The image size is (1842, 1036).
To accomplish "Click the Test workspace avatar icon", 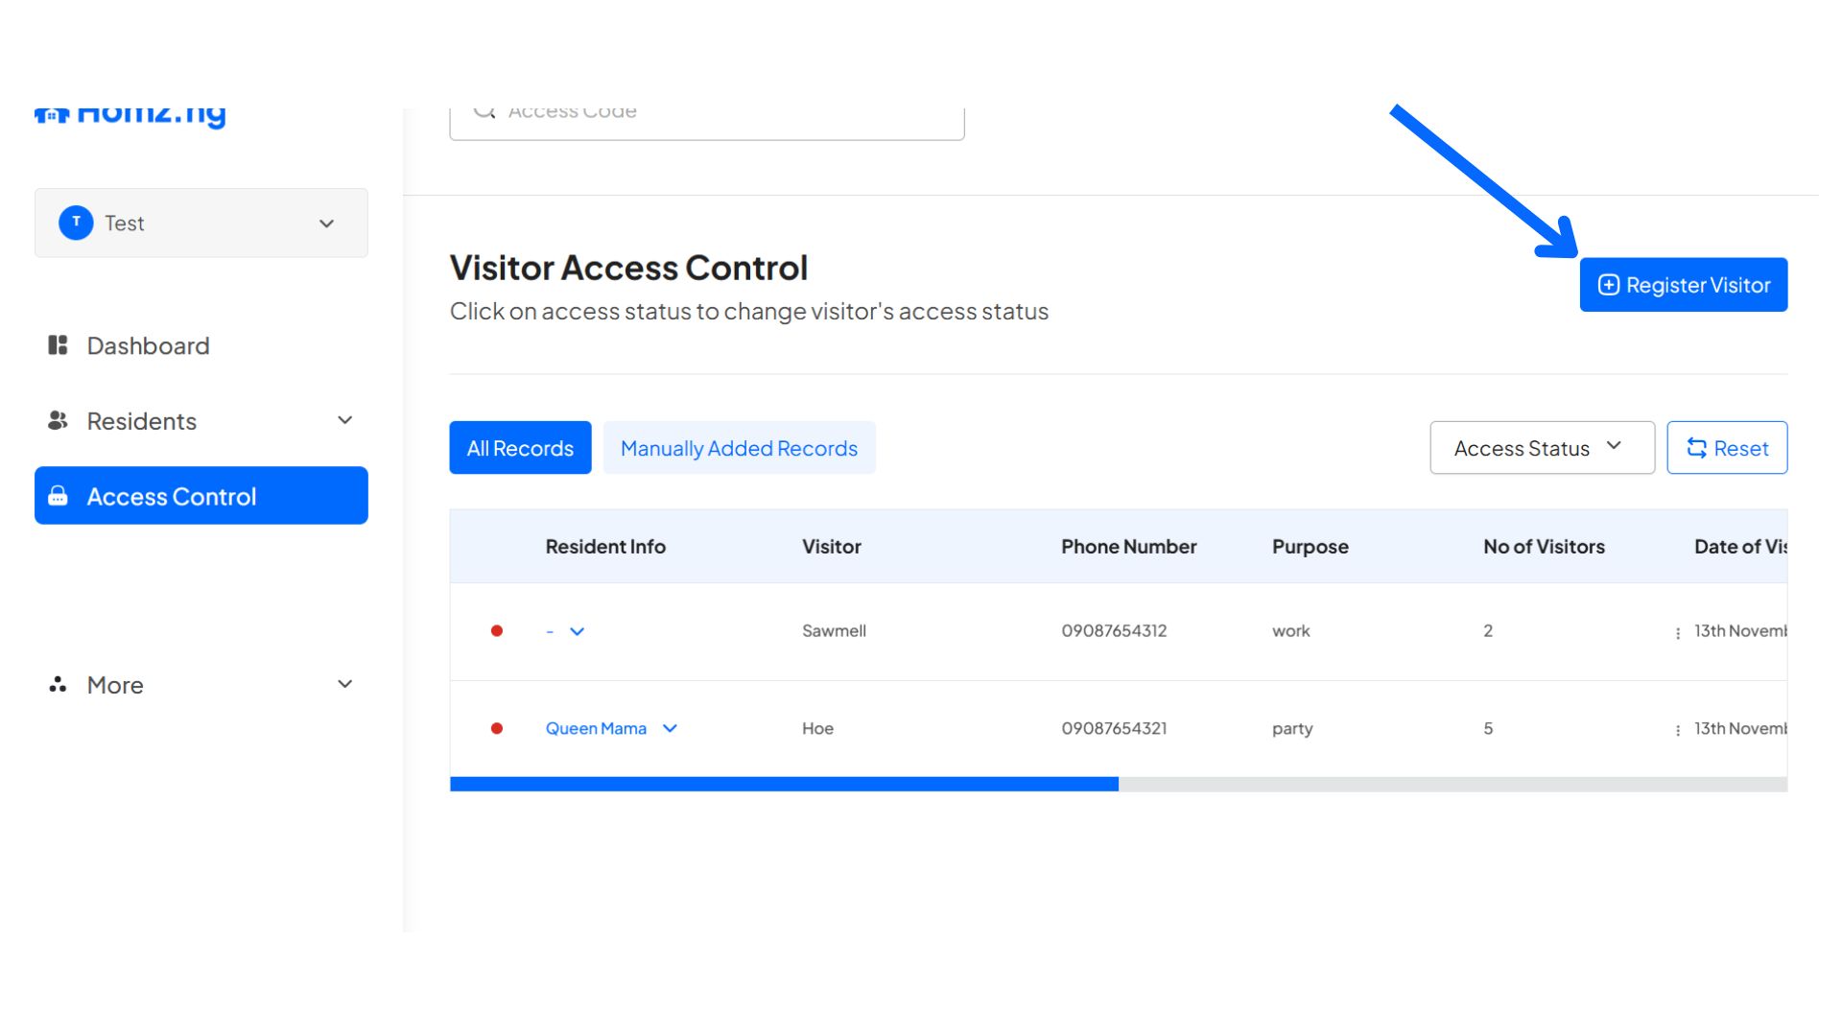I will (x=76, y=223).
